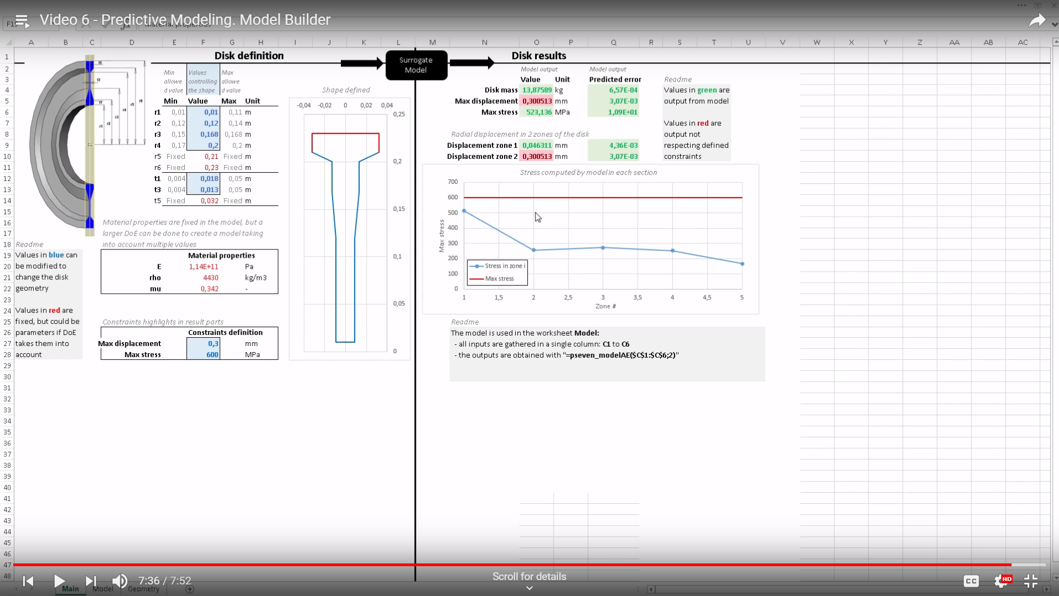
Task: Click the Max stress legend entry
Action: click(492, 279)
